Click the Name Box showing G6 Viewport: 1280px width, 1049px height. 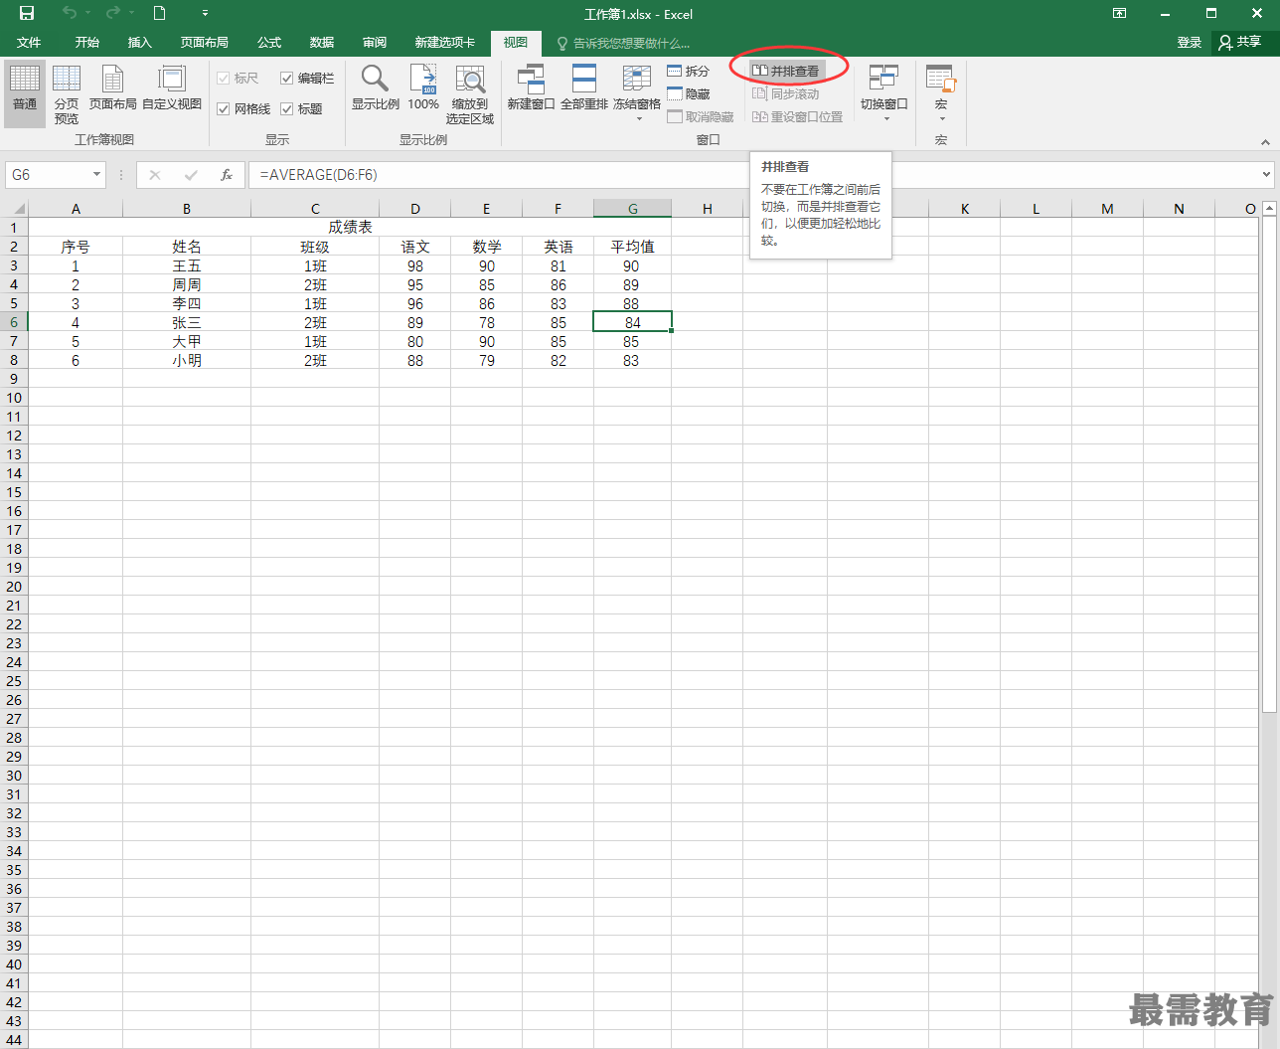click(47, 175)
